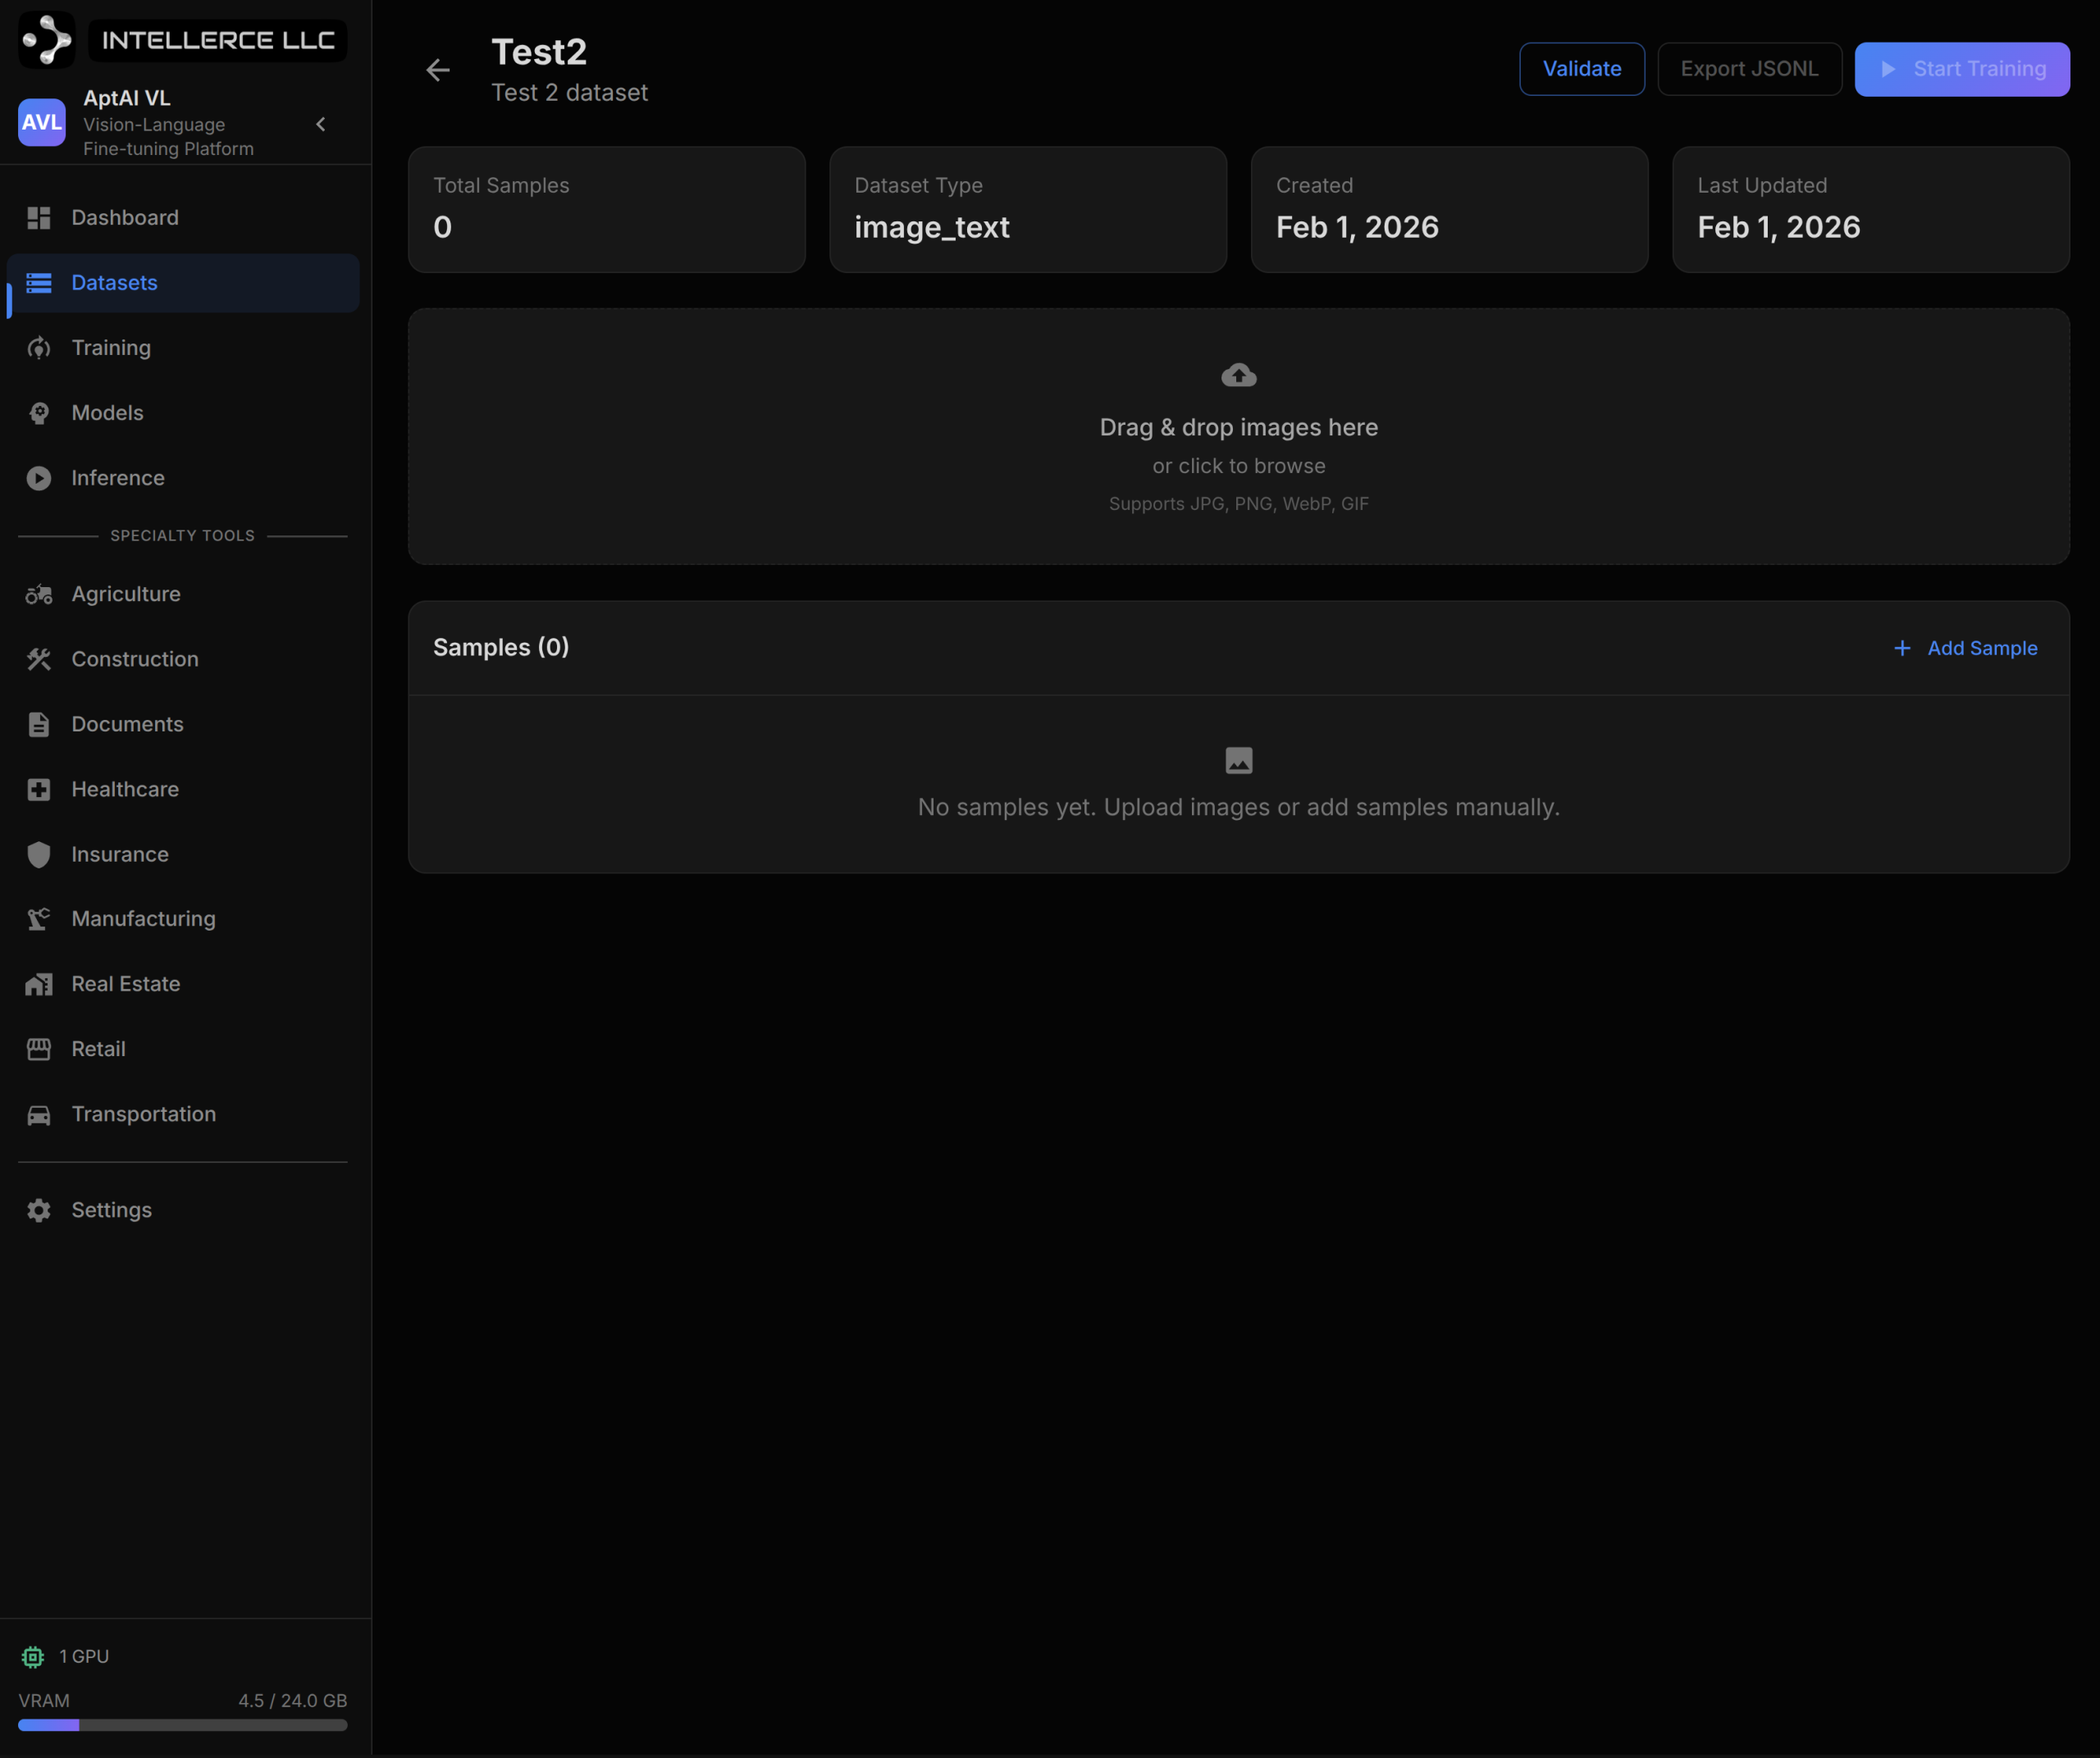Click the 'Test 2 dataset' description
This screenshot has width=2100, height=1758.
569,93
